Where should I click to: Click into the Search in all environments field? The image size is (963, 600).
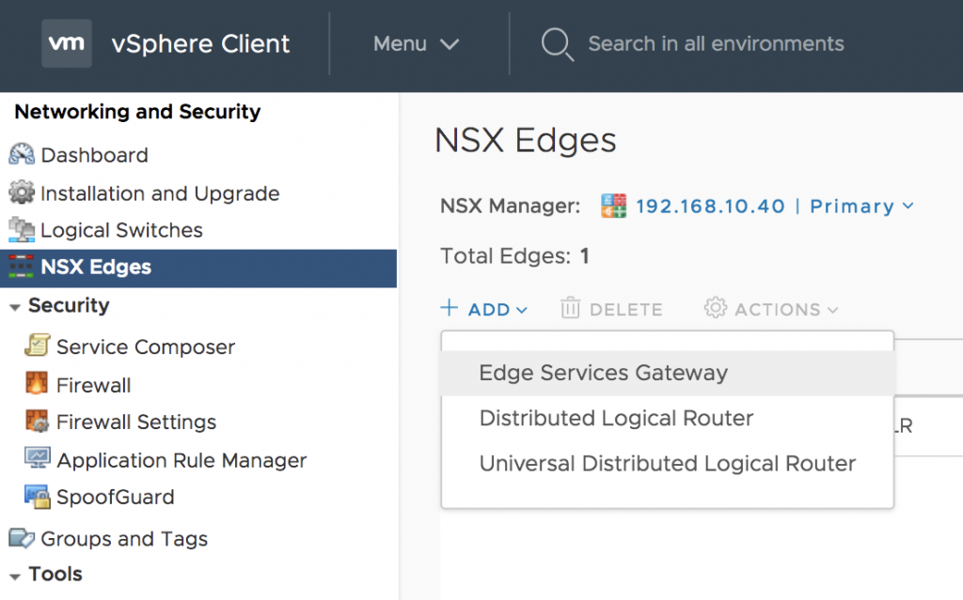(716, 43)
